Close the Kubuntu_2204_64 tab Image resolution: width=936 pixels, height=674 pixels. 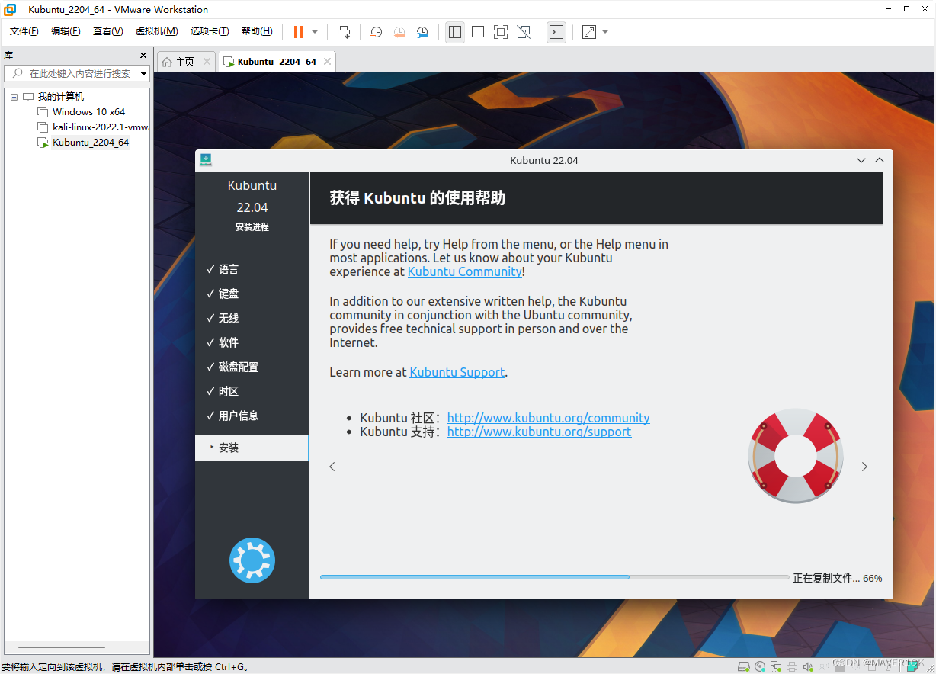(x=328, y=62)
